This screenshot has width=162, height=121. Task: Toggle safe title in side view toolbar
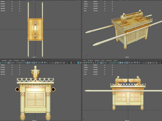click(x=115, y=63)
